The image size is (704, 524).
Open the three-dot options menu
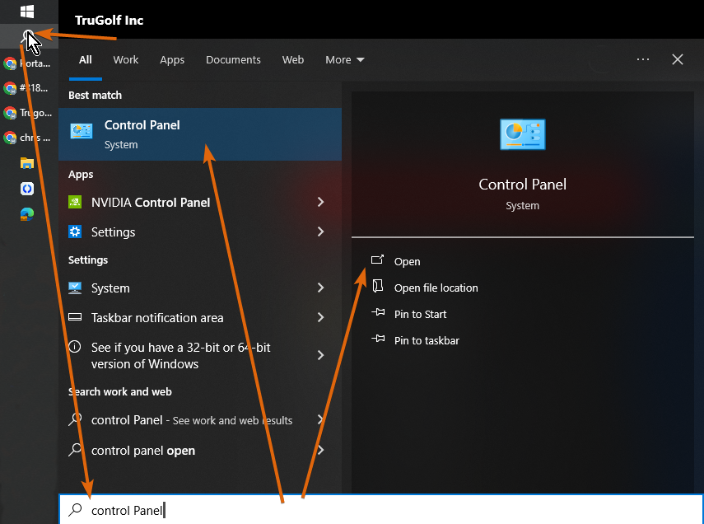point(643,59)
